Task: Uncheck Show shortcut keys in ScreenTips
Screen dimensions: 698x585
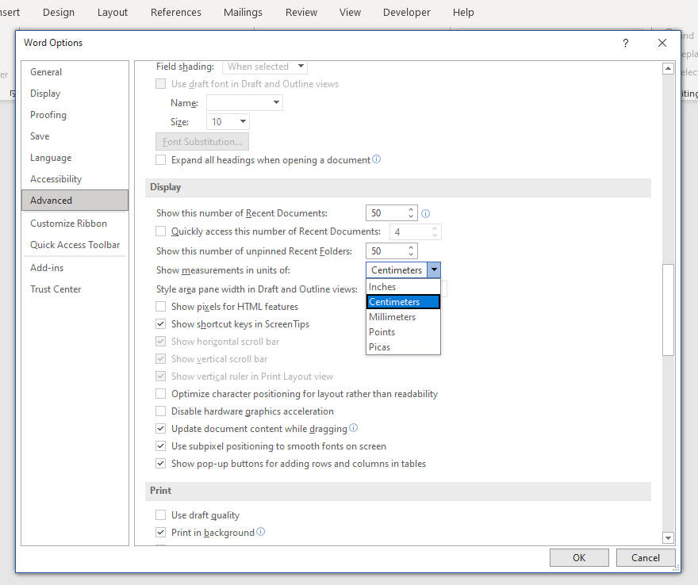Action: 161,324
